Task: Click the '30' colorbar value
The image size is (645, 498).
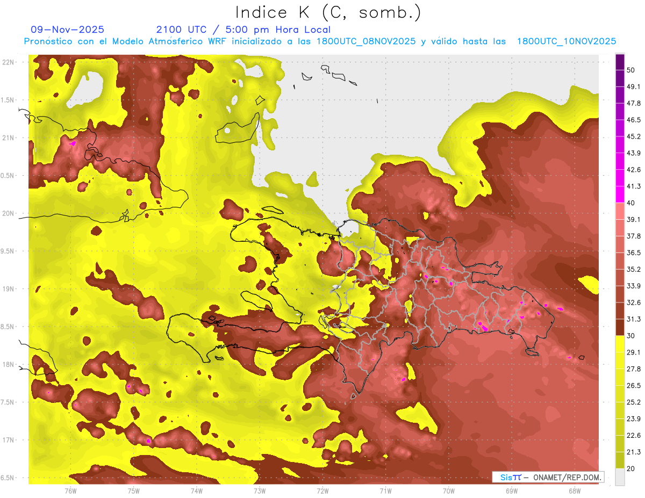Action: pyautogui.click(x=631, y=336)
